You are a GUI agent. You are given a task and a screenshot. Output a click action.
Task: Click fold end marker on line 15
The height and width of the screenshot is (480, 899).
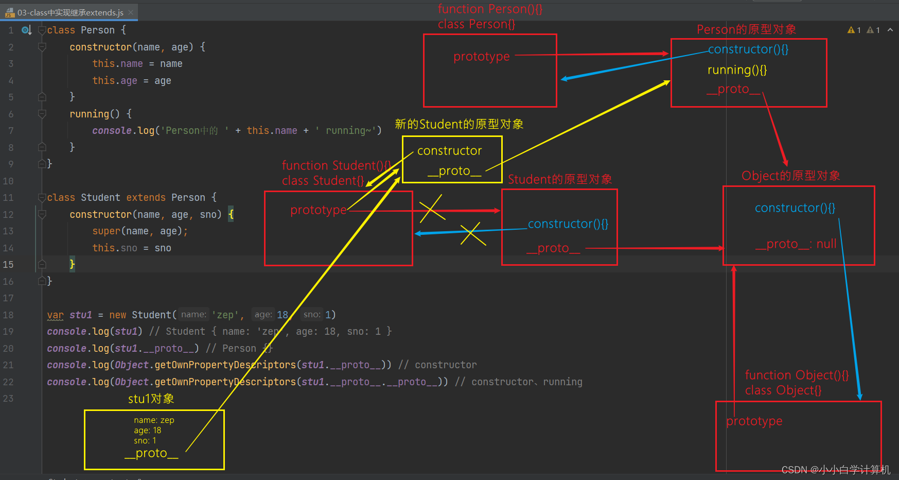click(x=42, y=264)
